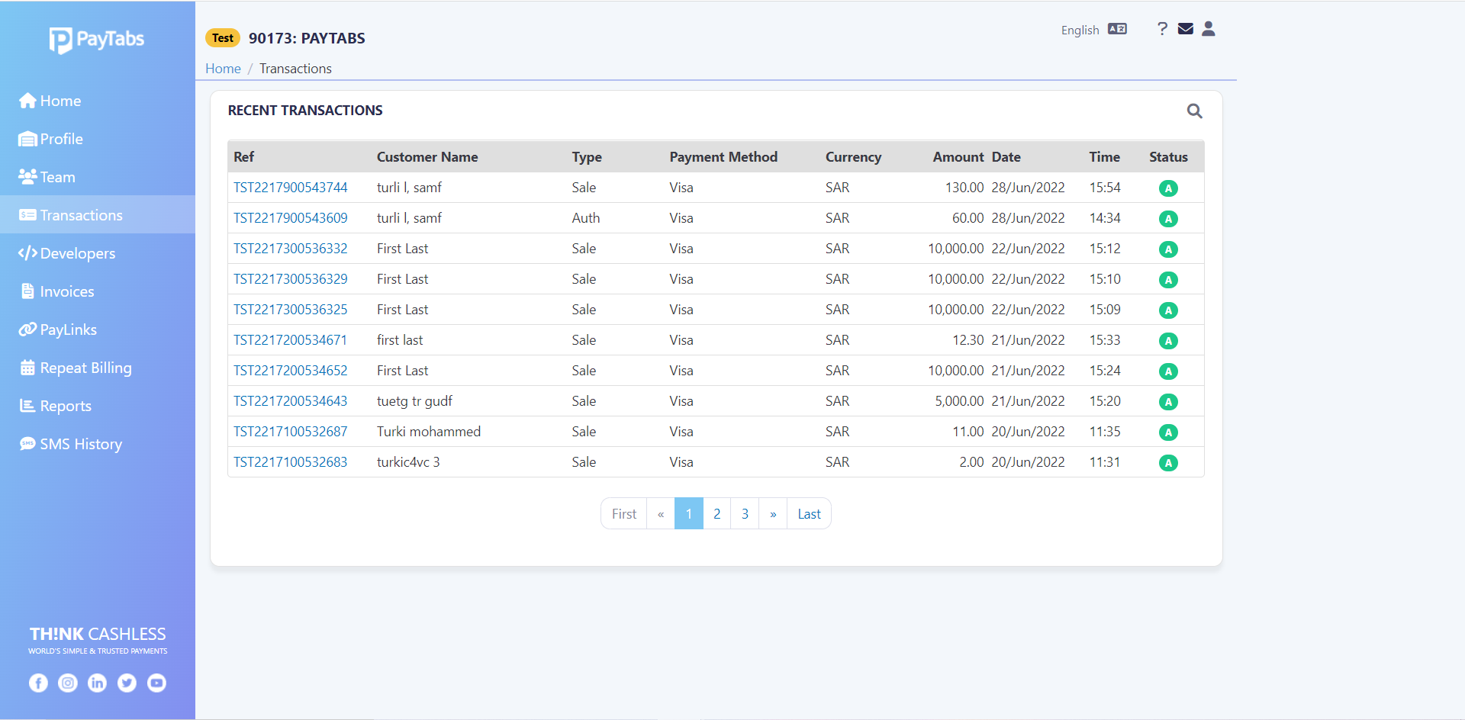Click the Home breadcrumb link
1465x720 pixels.
point(223,69)
